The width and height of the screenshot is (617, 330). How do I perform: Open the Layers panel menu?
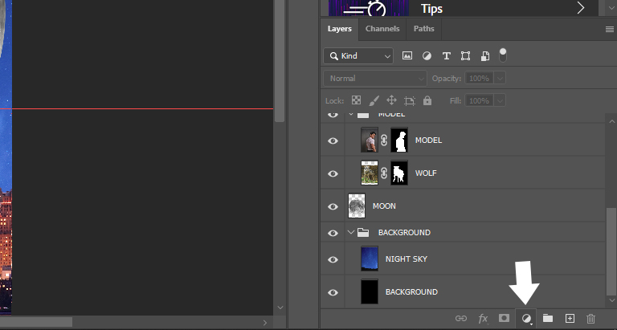pyautogui.click(x=609, y=29)
